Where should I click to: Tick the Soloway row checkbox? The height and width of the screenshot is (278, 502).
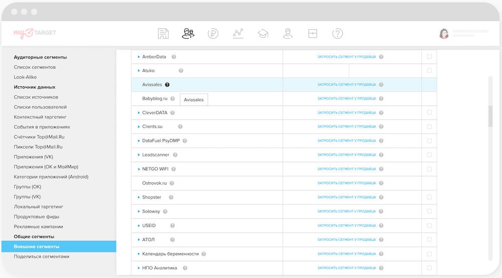pos(429,211)
